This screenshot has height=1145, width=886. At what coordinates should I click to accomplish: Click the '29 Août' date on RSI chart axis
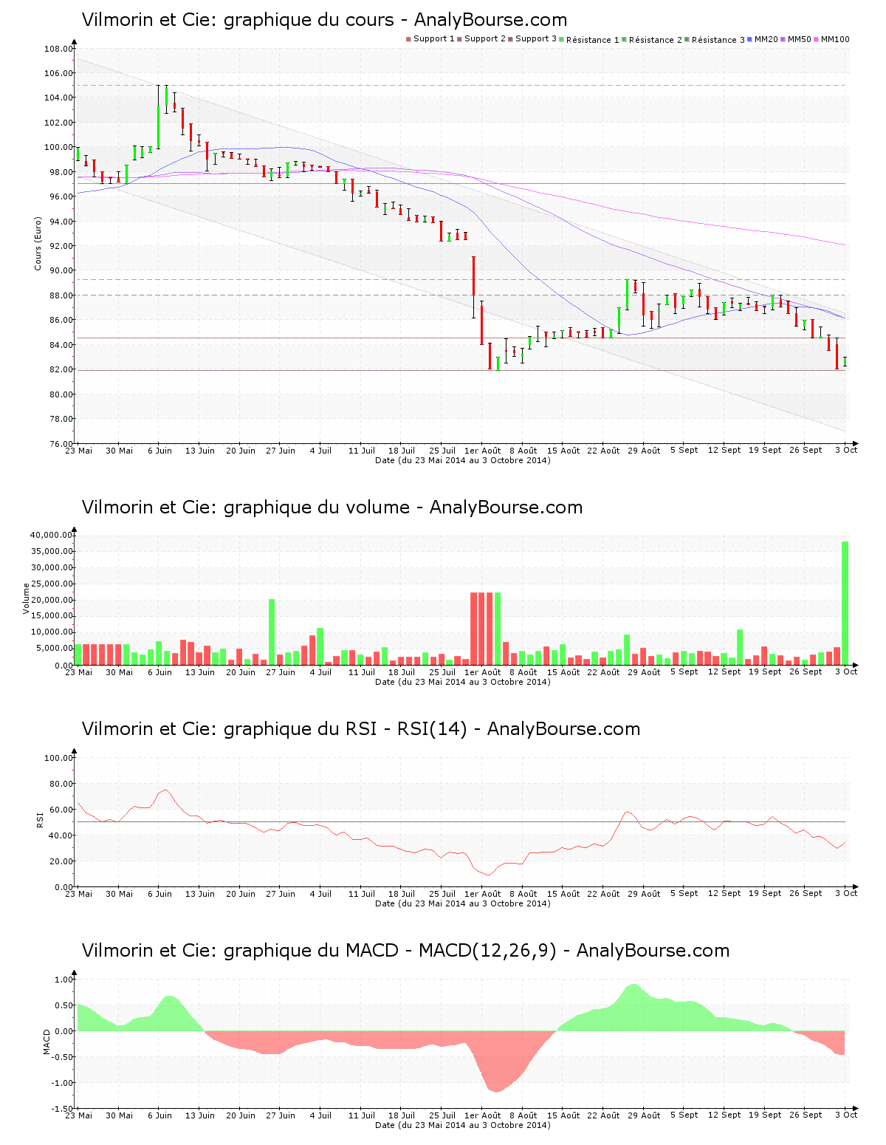[645, 894]
